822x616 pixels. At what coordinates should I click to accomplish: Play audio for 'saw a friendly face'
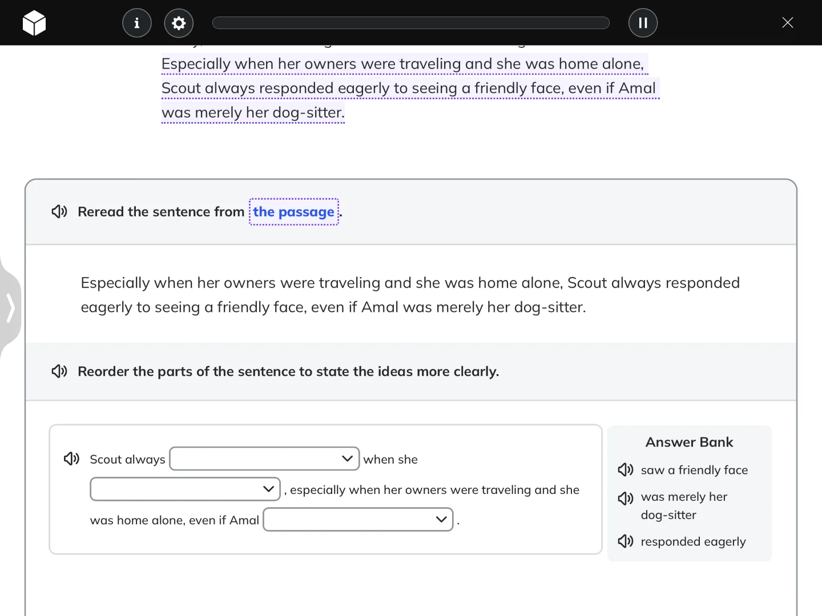[x=626, y=469]
